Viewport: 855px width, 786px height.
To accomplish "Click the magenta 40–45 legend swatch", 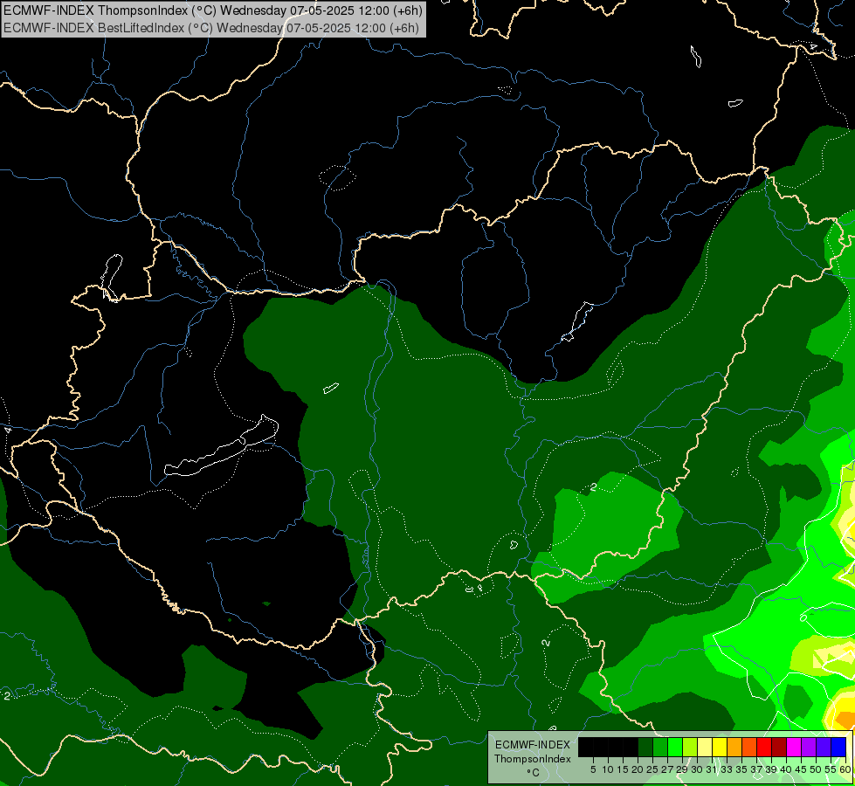I will coord(794,747).
